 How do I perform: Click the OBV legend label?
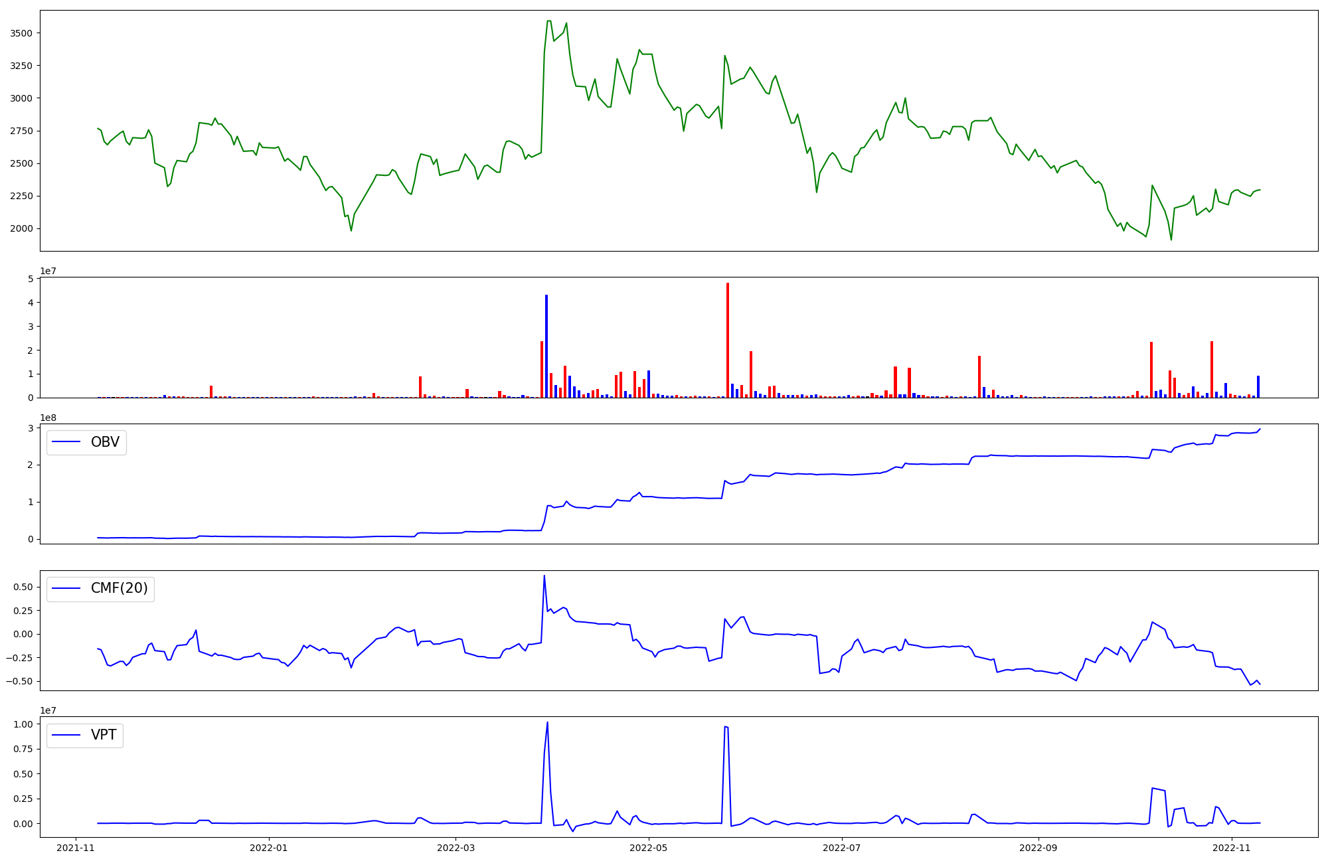pos(105,442)
